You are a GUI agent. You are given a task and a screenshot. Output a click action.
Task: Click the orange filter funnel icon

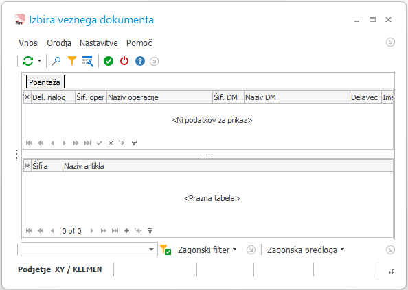[72, 61]
